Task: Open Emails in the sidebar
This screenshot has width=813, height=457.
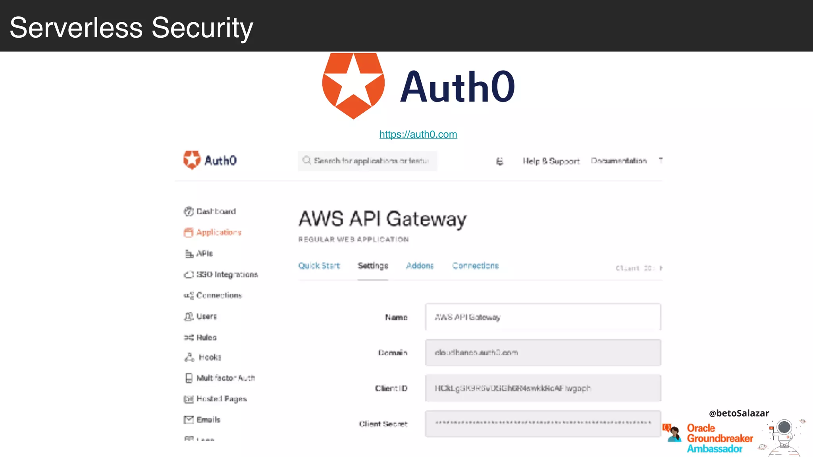Action: [x=208, y=420]
